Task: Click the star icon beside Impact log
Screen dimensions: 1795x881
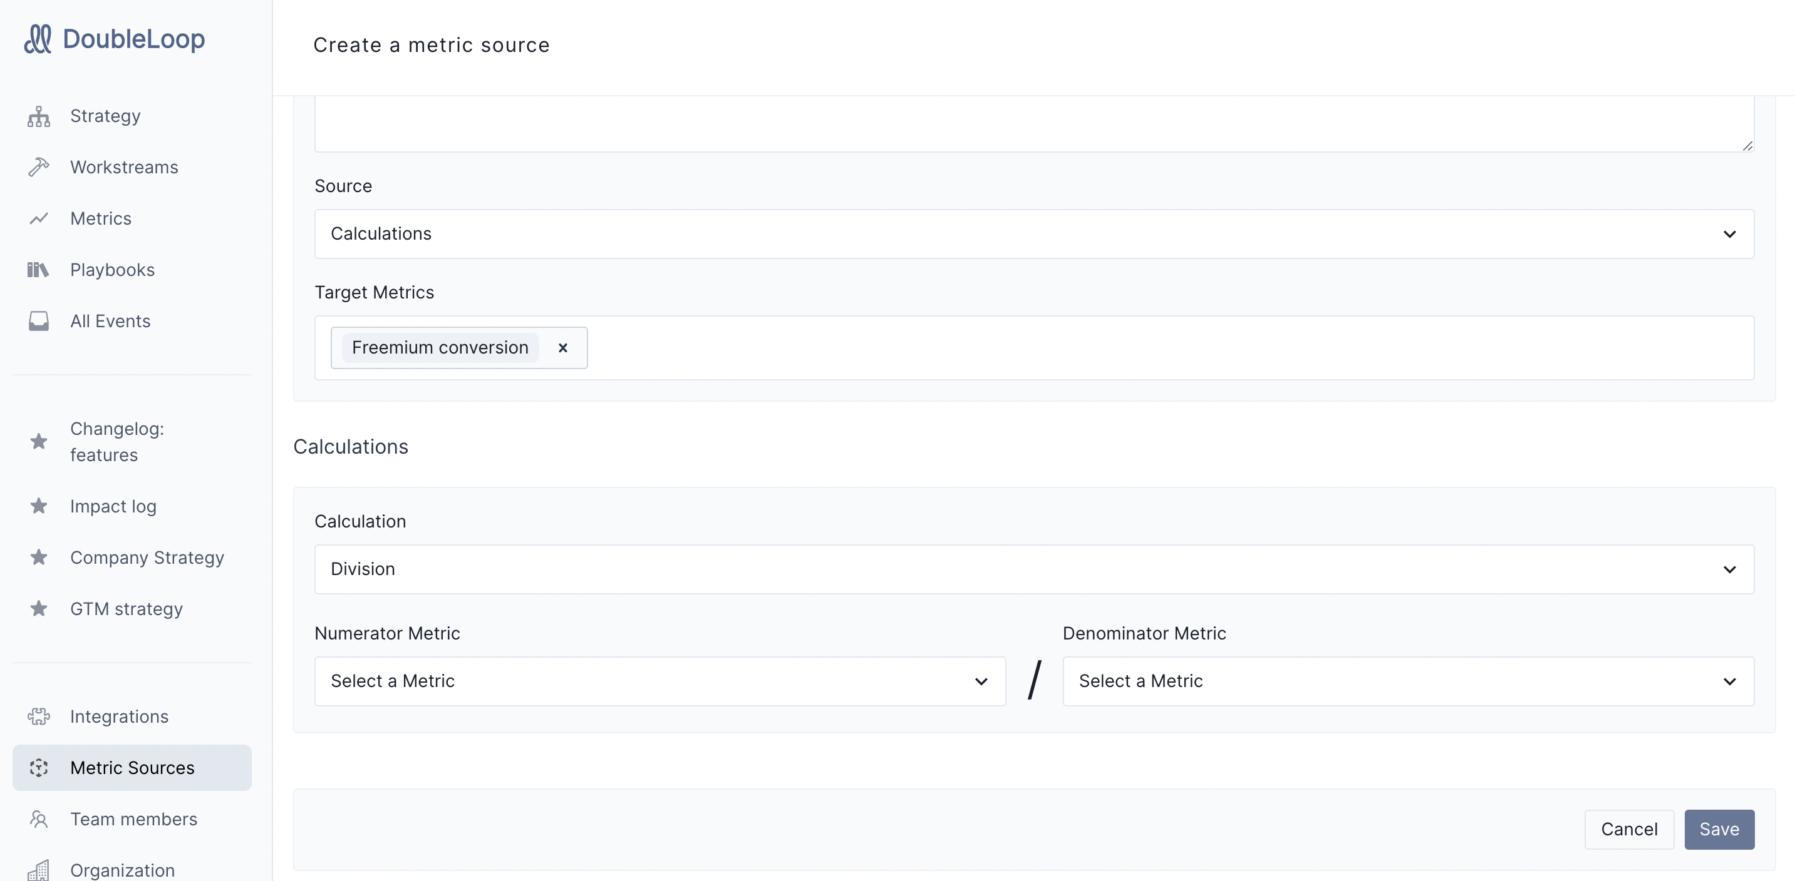Action: coord(39,506)
